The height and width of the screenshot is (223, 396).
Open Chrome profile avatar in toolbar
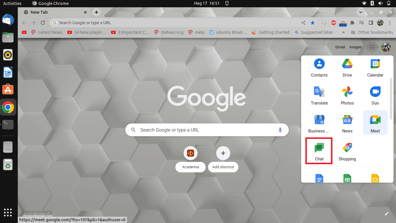[x=380, y=23]
